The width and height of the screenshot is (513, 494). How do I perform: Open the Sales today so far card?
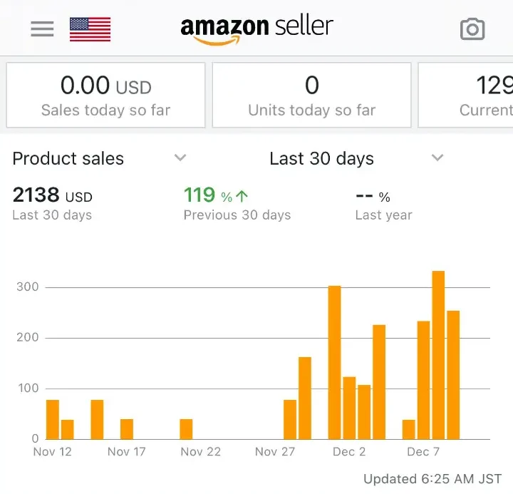pos(105,95)
